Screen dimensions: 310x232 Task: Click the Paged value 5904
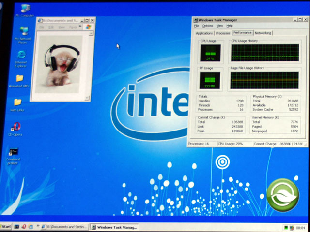click(x=294, y=127)
